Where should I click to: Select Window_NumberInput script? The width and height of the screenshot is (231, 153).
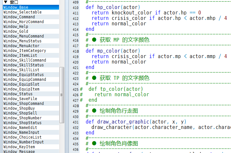click(x=31, y=142)
